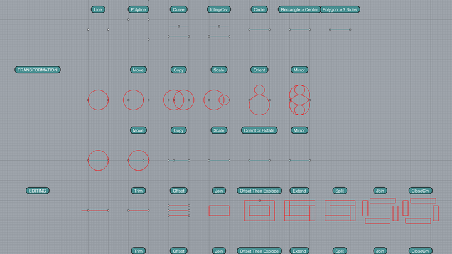Select the four separate red bars under CloseCrv
This screenshot has width=452, height=254.
point(421,211)
